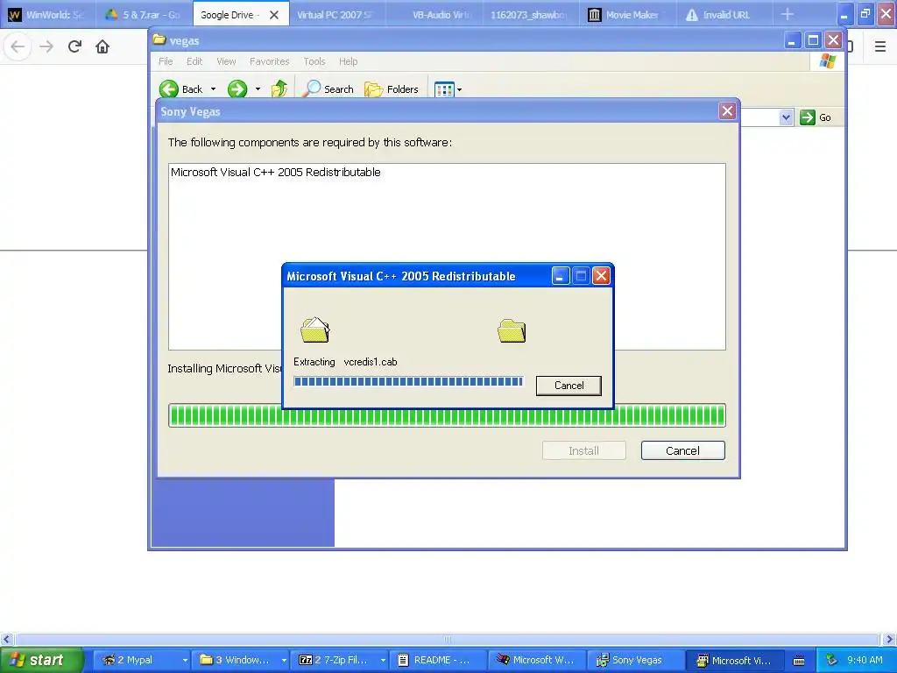Open the browser hamburger menu
The image size is (897, 673).
click(880, 46)
